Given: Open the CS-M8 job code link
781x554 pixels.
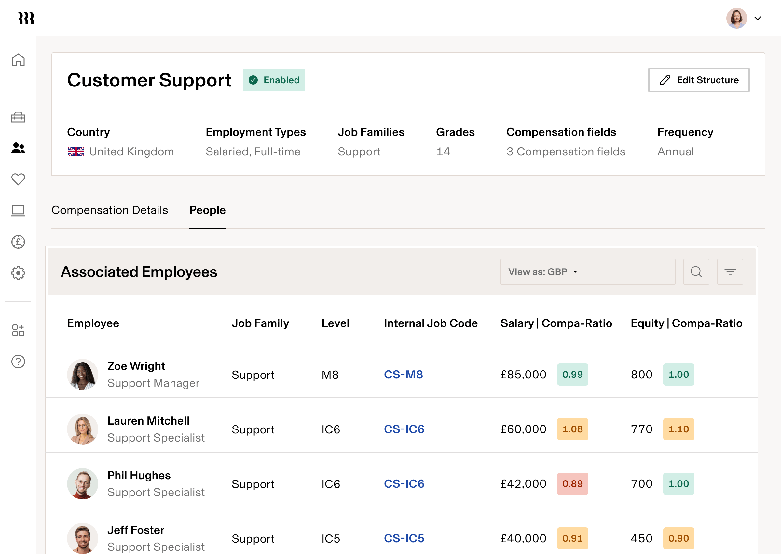Looking at the screenshot, I should (403, 375).
